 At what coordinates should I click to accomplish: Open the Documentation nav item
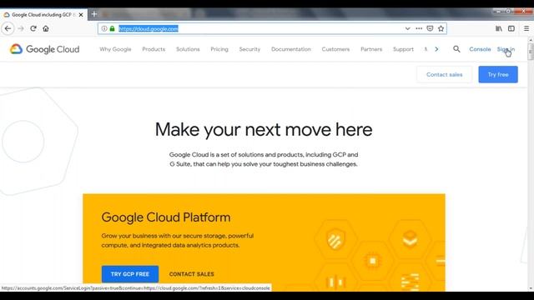point(291,49)
